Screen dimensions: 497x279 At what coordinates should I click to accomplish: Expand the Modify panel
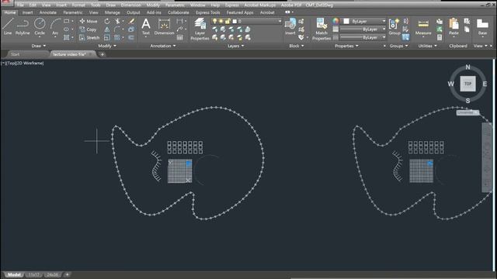pyautogui.click(x=107, y=46)
